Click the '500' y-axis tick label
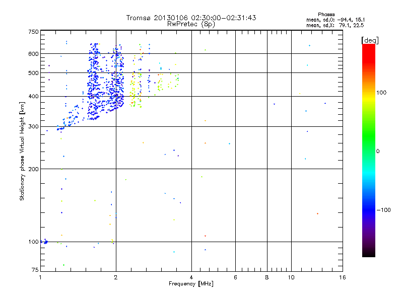Viewport: 403px width, 302px height. (33, 73)
